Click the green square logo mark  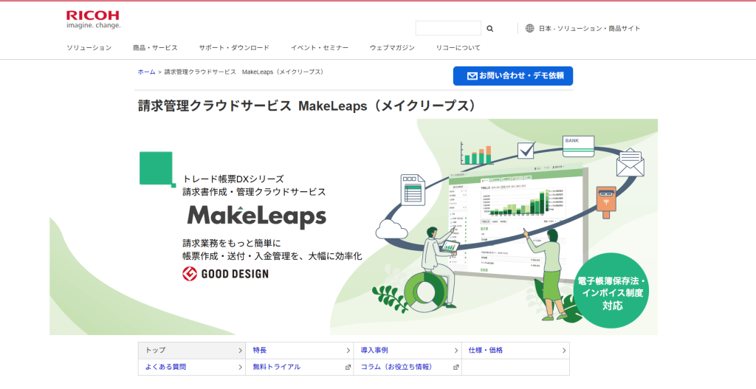[157, 169]
